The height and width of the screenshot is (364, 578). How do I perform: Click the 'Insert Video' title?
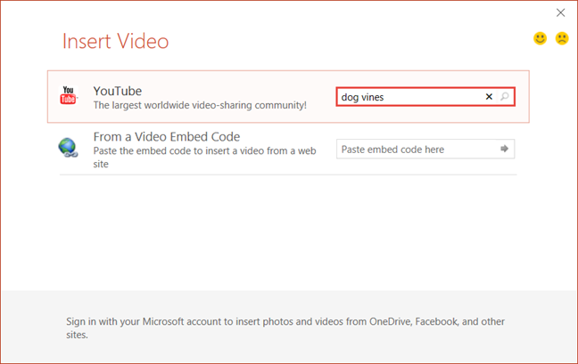coord(115,41)
